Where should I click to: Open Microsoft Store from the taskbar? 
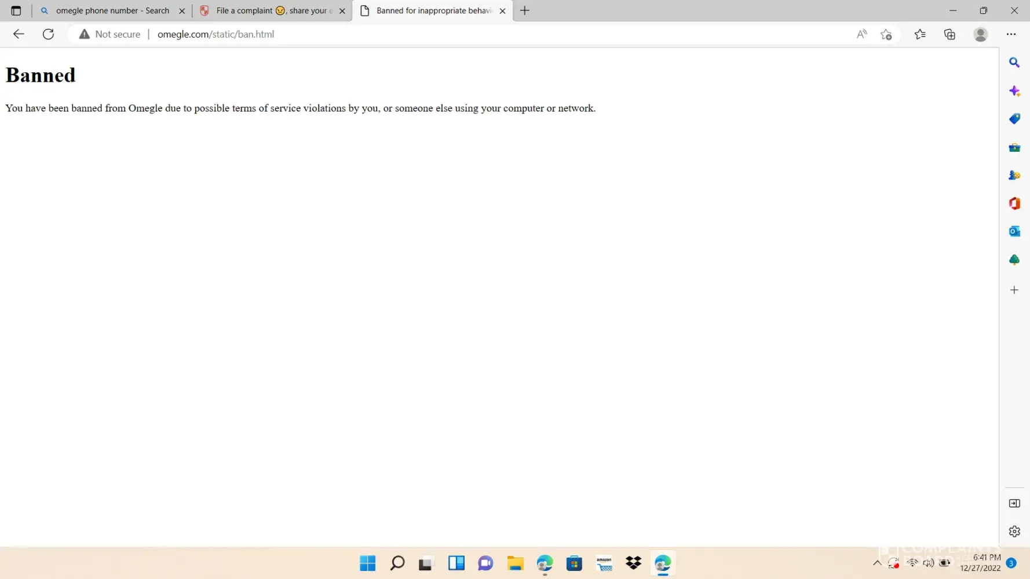(x=574, y=563)
